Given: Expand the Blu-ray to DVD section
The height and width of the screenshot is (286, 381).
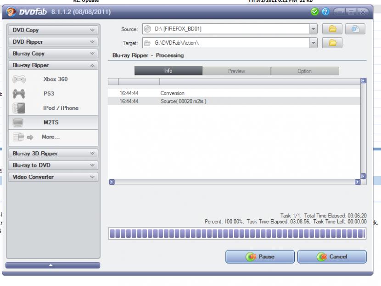Looking at the screenshot, I should pos(53,165).
